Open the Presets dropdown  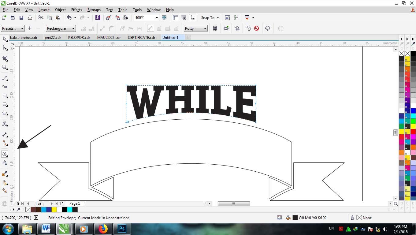pos(13,28)
